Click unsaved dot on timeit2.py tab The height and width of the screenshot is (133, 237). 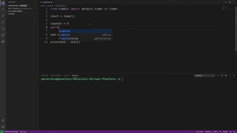click(52, 2)
